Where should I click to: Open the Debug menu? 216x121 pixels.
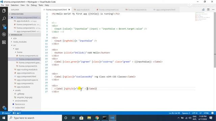click(x=34, y=5)
